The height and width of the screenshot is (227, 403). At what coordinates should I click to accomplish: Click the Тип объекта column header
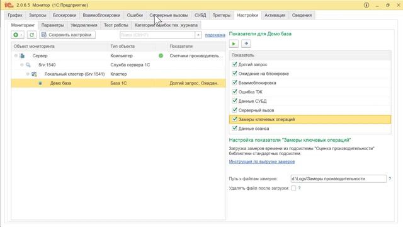pos(132,46)
